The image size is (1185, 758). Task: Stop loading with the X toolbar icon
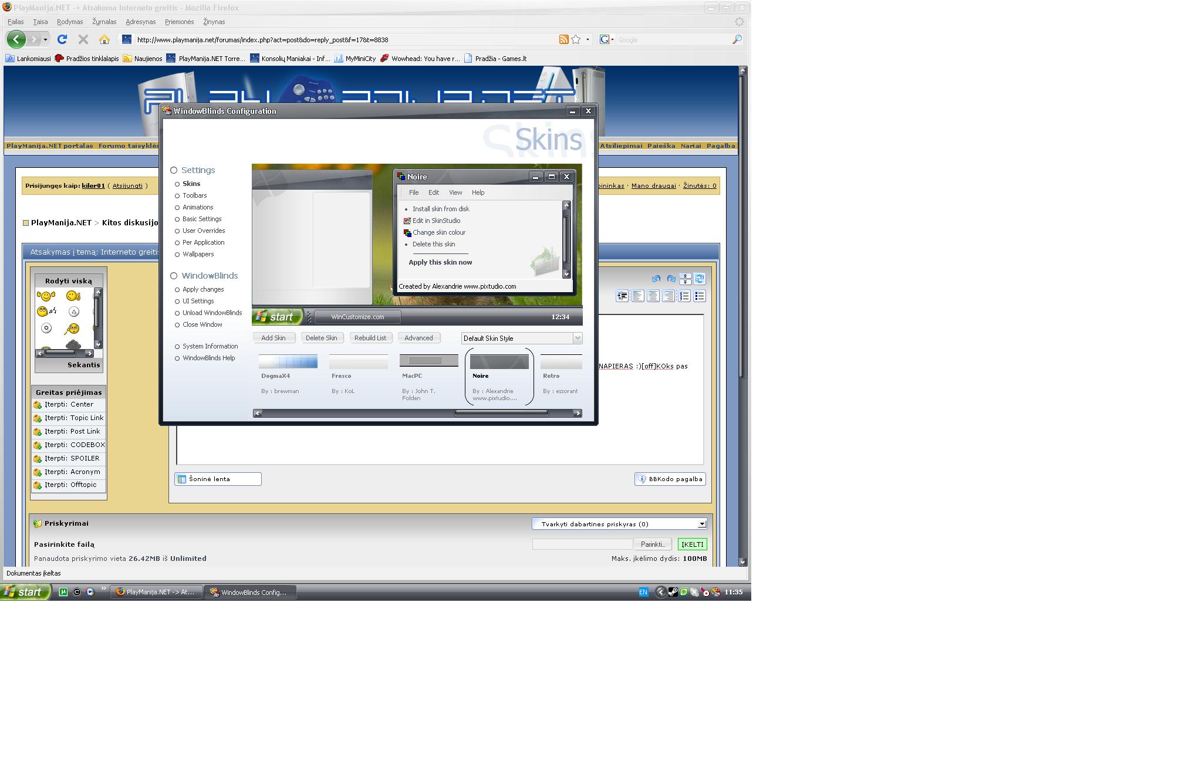(x=83, y=39)
